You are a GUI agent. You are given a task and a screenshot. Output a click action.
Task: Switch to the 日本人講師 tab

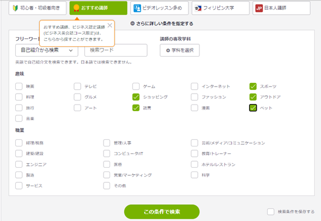(282, 8)
